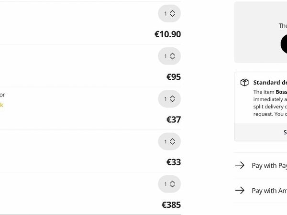Click the €95 price
Image resolution: width=287 pixels, height=215 pixels.
173,77
